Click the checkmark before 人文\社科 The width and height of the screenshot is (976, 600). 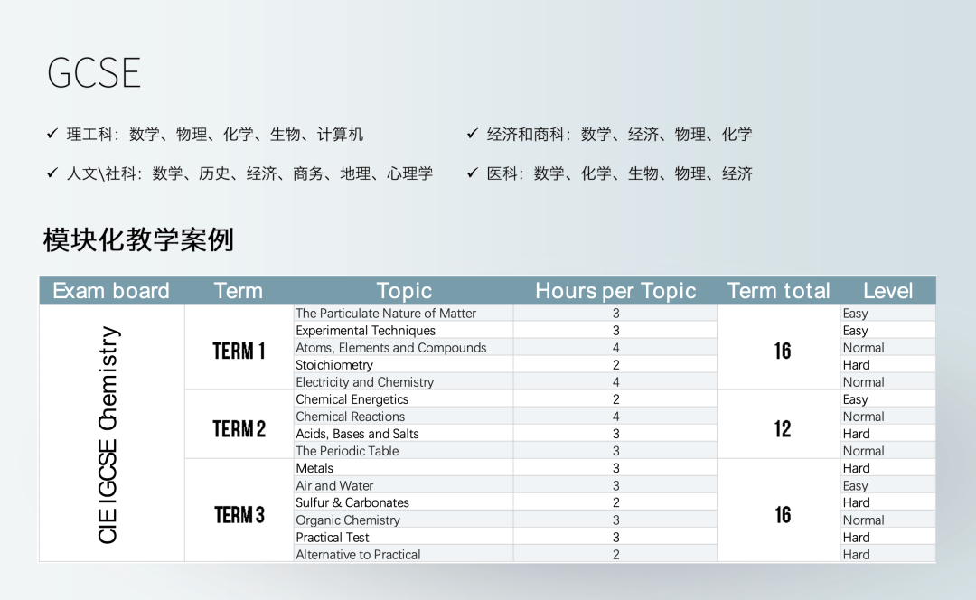tap(52, 173)
